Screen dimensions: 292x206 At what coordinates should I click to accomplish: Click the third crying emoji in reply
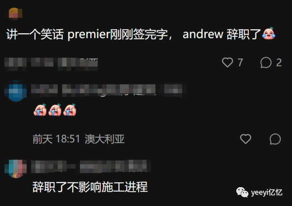pos(70,110)
